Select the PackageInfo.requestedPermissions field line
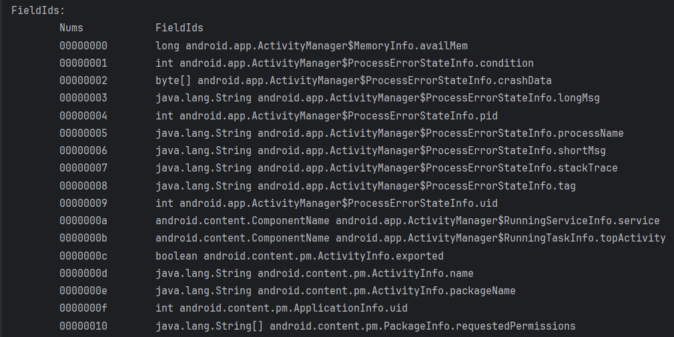This screenshot has height=337, width=674. tap(365, 326)
